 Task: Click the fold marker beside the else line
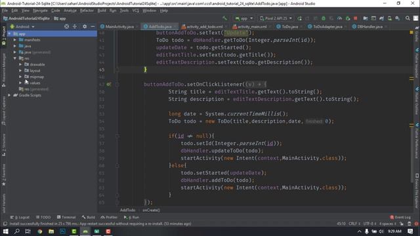(117, 166)
